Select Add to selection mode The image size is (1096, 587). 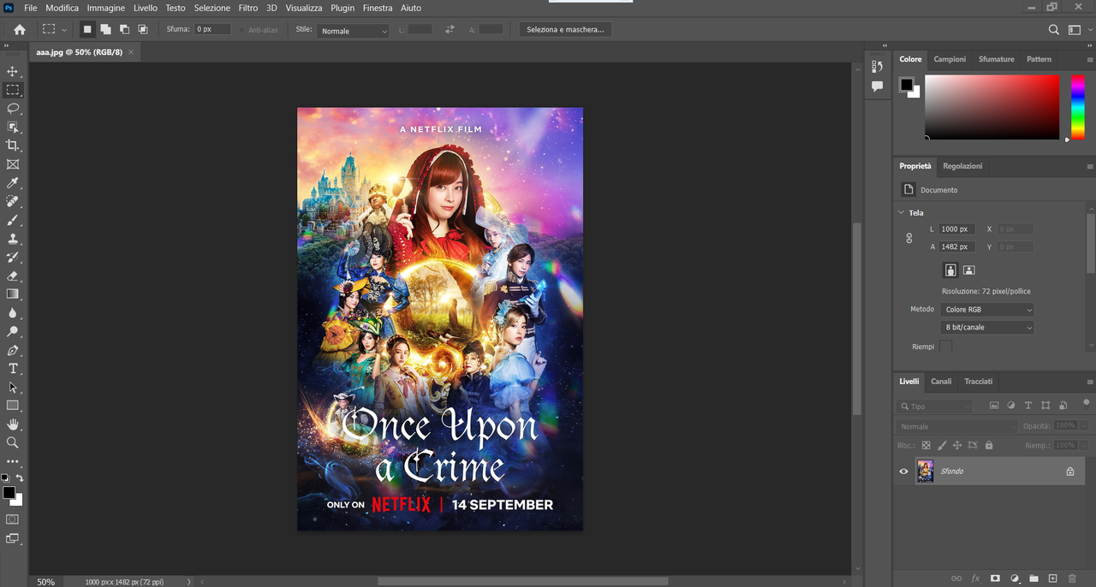coord(106,29)
